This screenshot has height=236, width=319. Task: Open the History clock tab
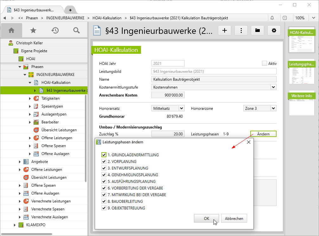[x=55, y=30]
